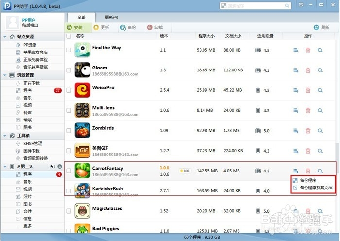Click the WeicoPro app icon
340x241 pixels.
(83, 90)
